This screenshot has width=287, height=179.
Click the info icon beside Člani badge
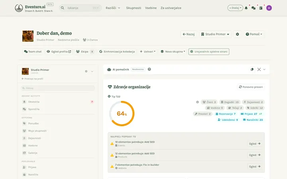197,102
